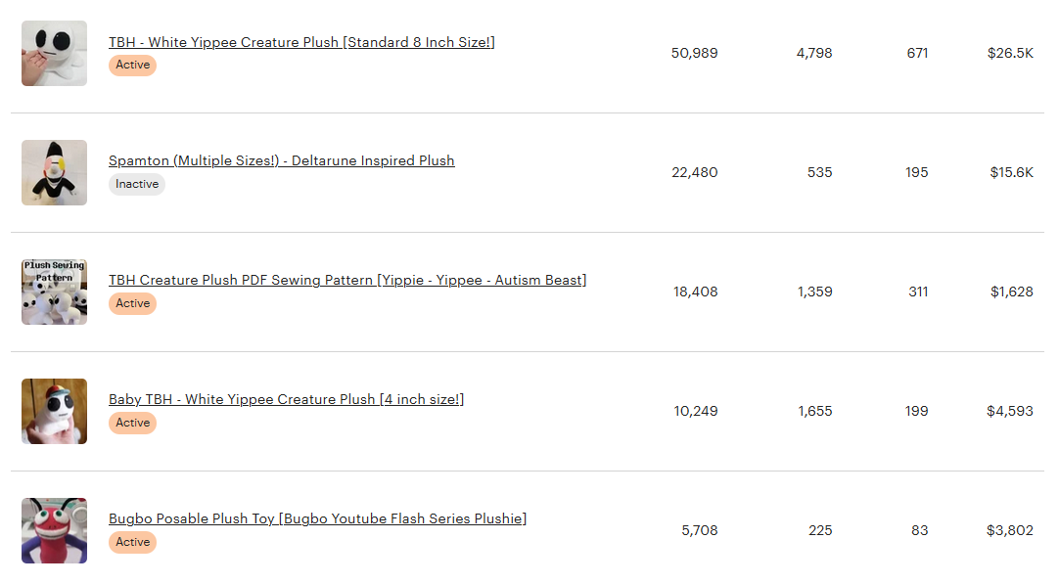Open the TBH White Yippee Creature Plush thumbnail
Viewport: 1059px width, 584px height.
(54, 54)
